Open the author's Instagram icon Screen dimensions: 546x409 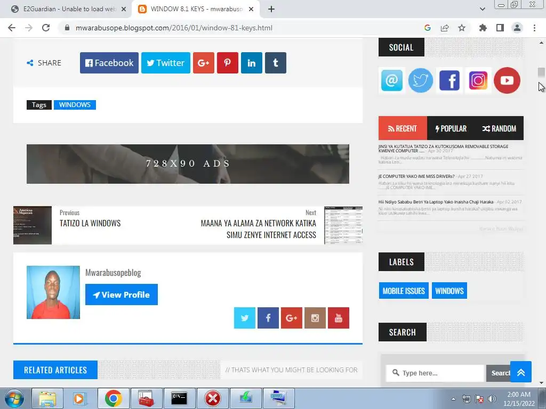point(315,318)
